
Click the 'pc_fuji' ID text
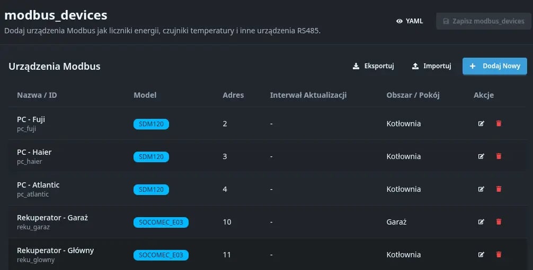click(x=26, y=129)
